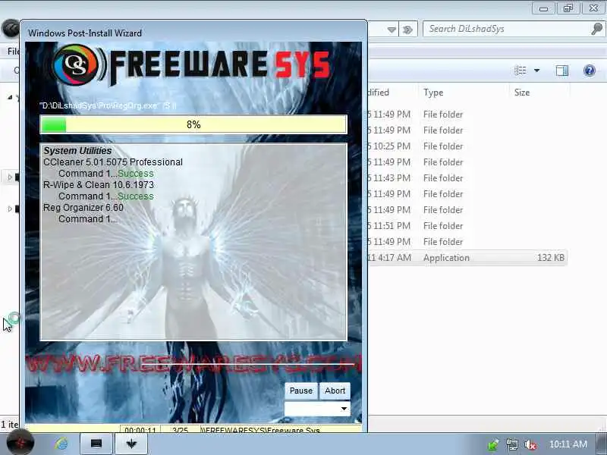Open the clock showing 10:11 AM
The image size is (607, 455).
click(568, 444)
